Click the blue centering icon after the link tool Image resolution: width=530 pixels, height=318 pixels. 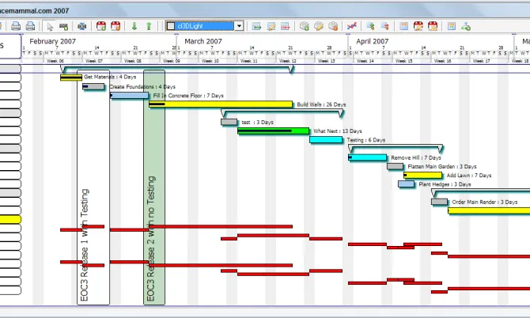(81, 26)
